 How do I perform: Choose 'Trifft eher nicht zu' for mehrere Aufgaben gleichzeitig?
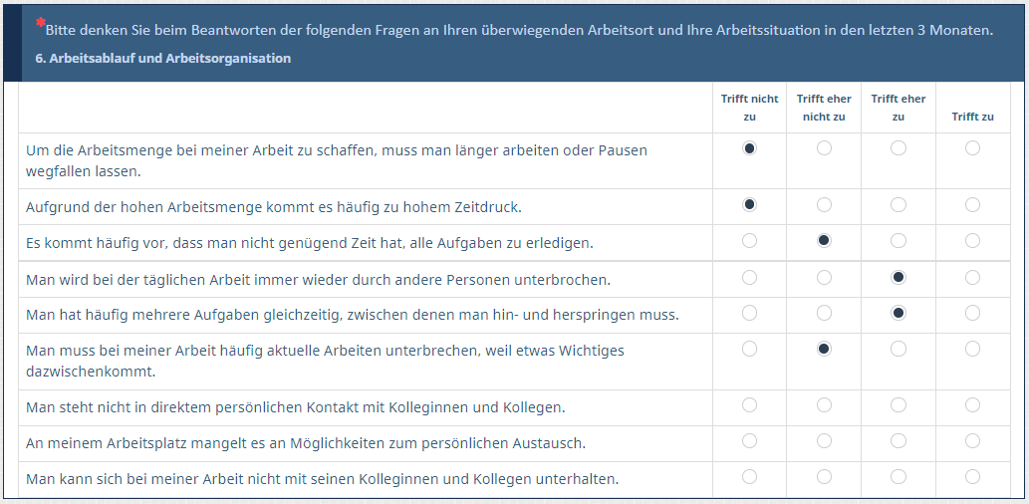click(x=824, y=313)
